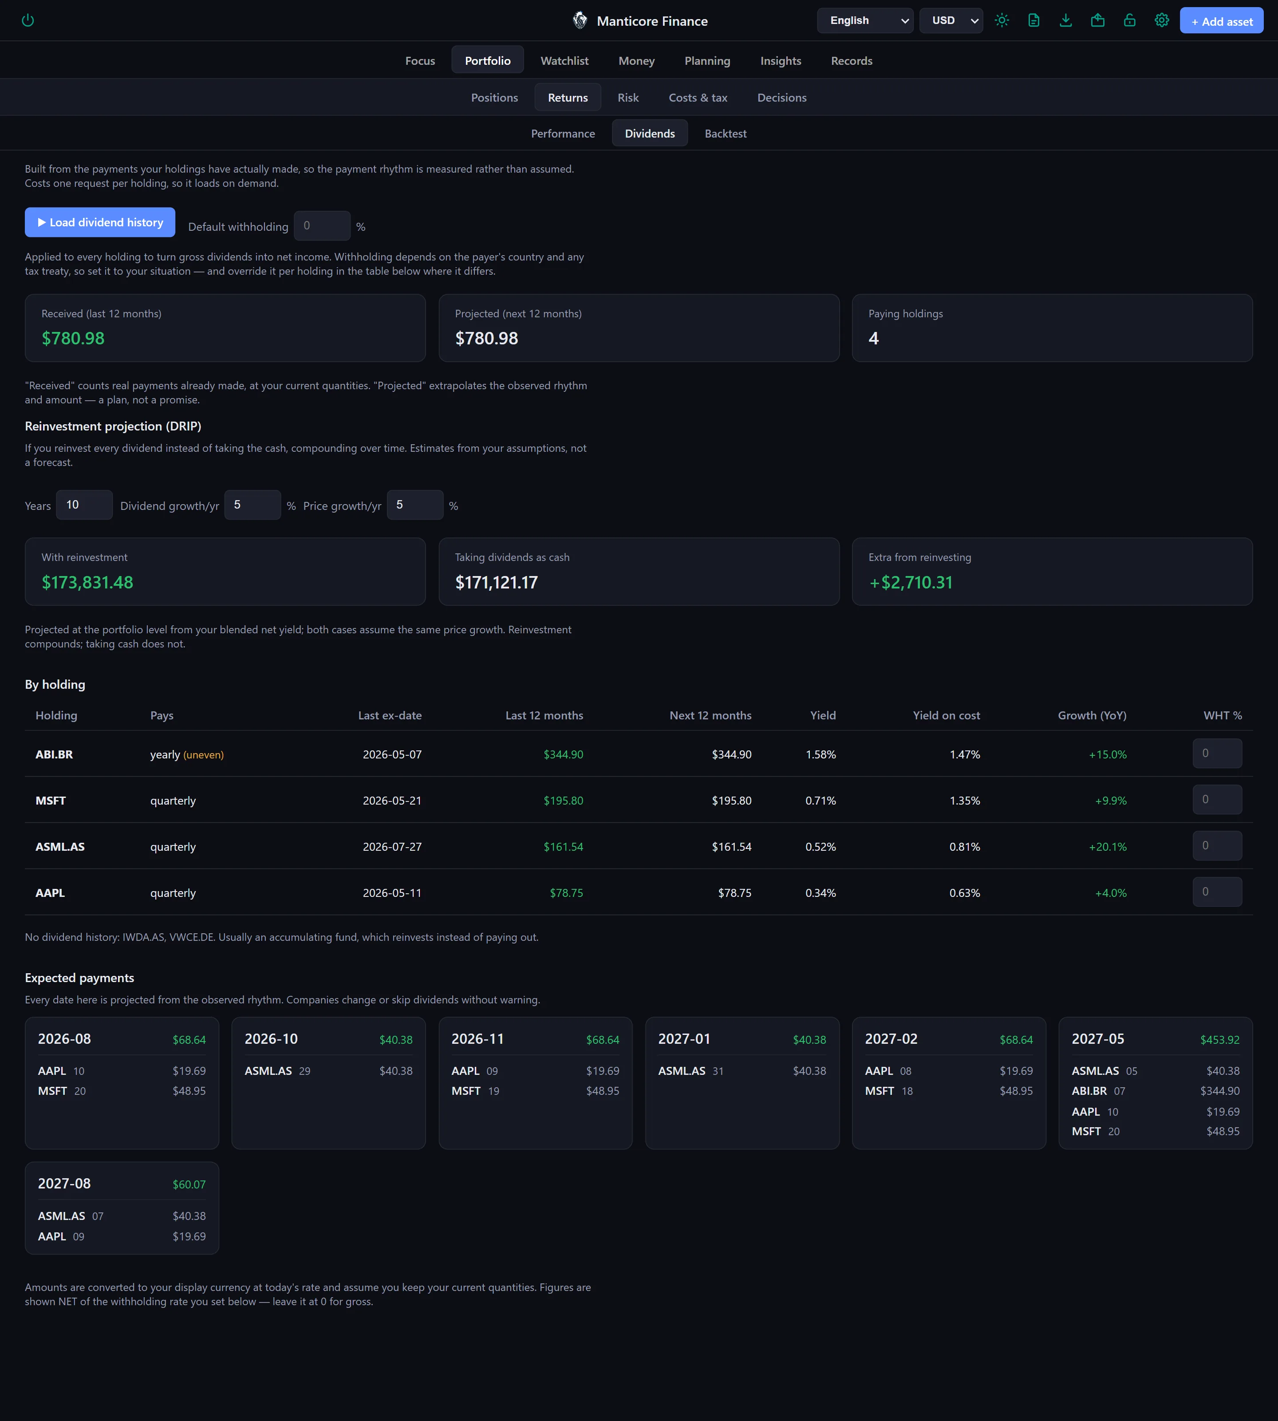
Task: Click the share/export upload icon
Action: pyautogui.click(x=1097, y=20)
